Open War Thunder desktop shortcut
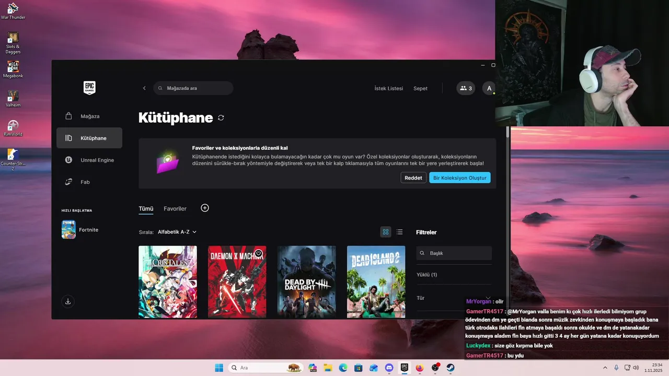Viewport: 669px width, 376px height. 13,11
